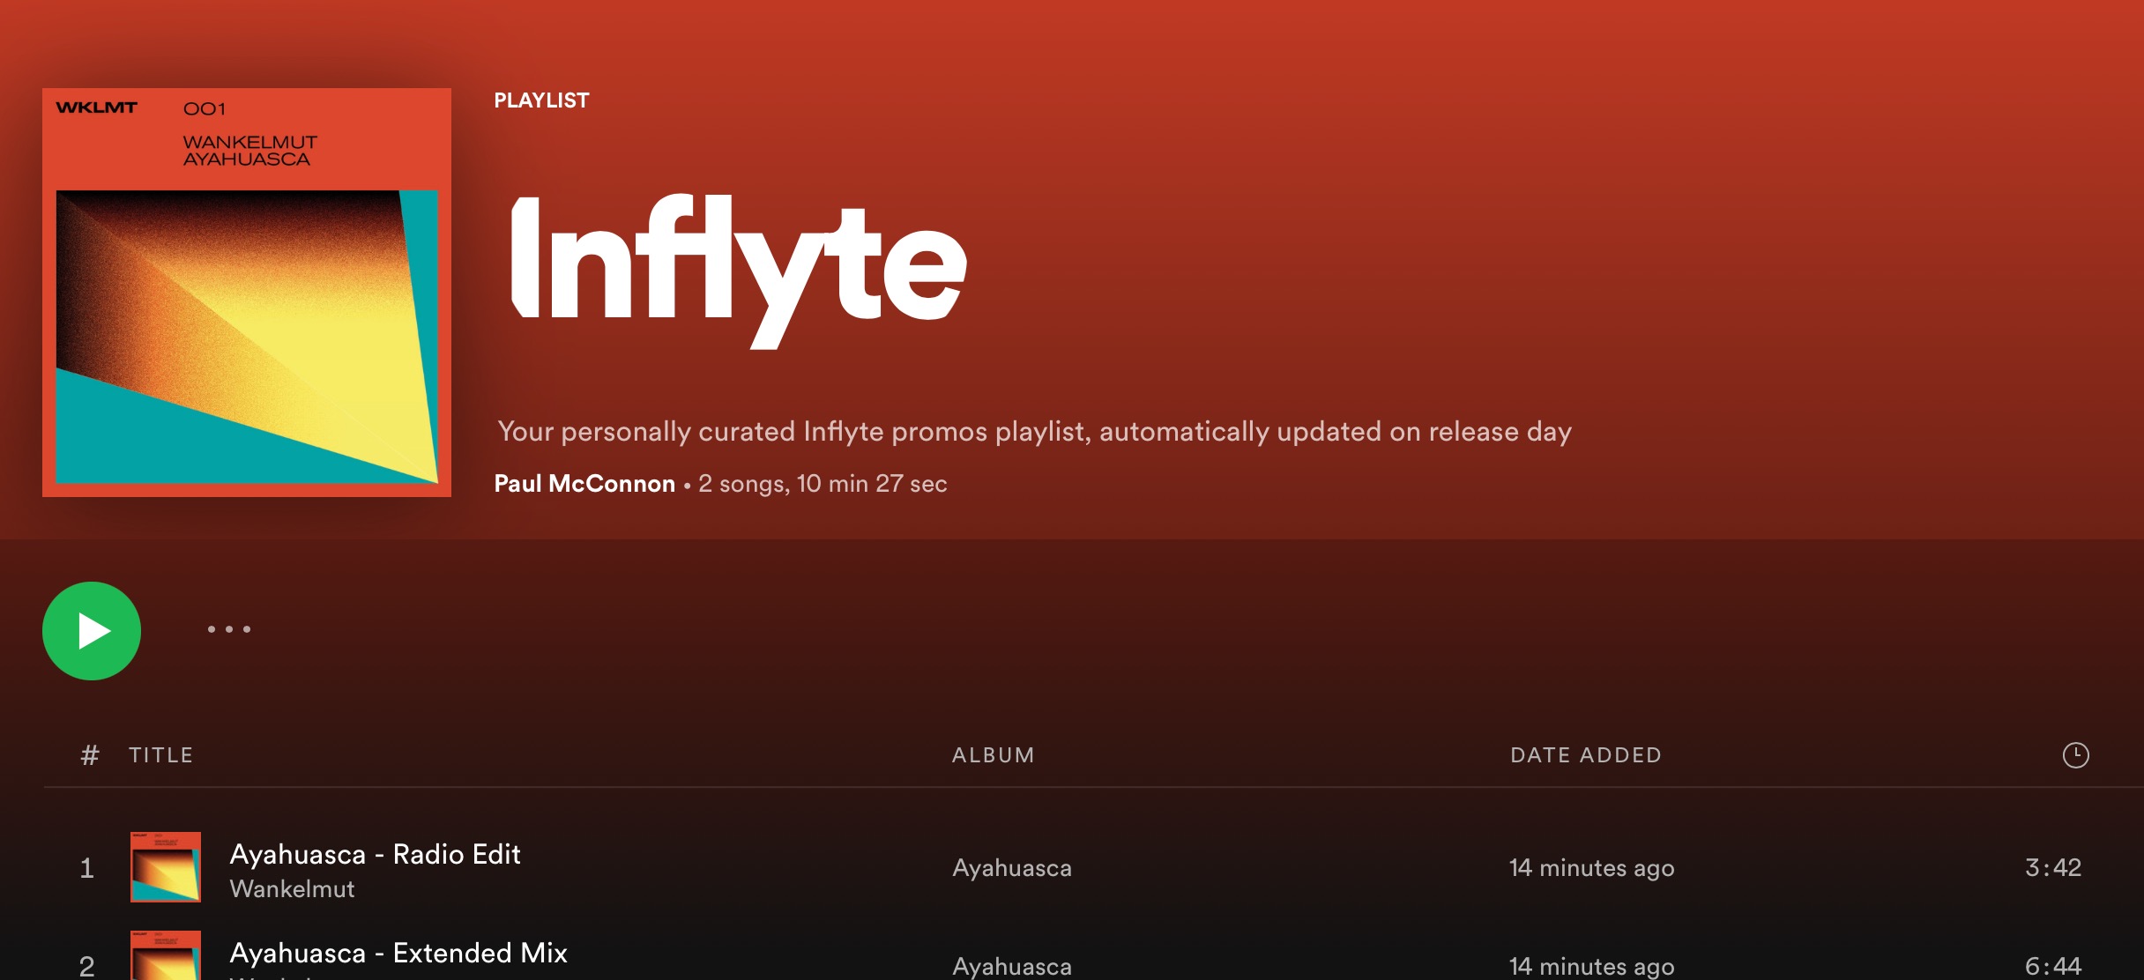The height and width of the screenshot is (980, 2144).
Task: Click the 6:44 duration of Extended Mix
Action: 2053,967
